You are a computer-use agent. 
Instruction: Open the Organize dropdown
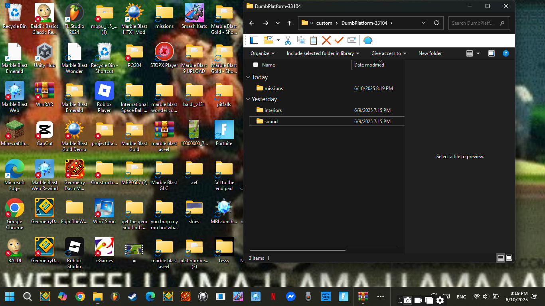(x=263, y=53)
